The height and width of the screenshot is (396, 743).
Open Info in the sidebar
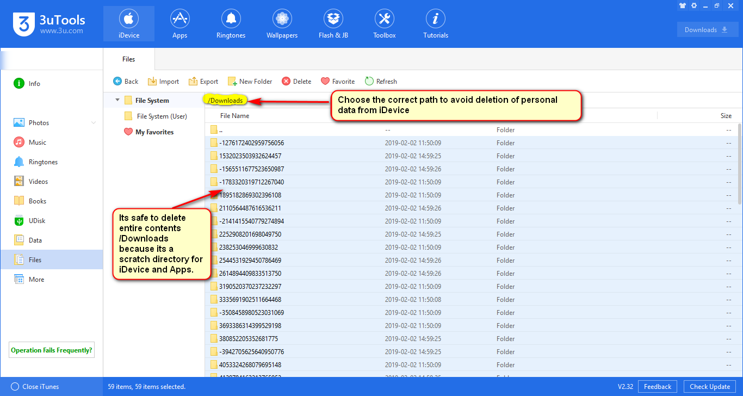(52, 84)
